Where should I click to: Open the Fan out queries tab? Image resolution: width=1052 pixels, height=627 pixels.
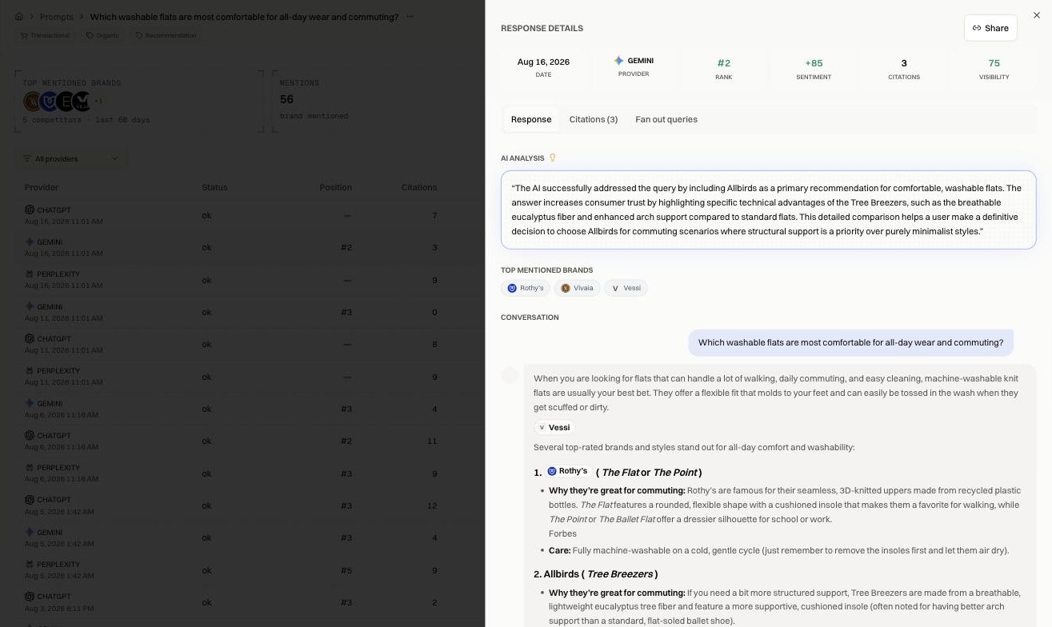point(666,119)
